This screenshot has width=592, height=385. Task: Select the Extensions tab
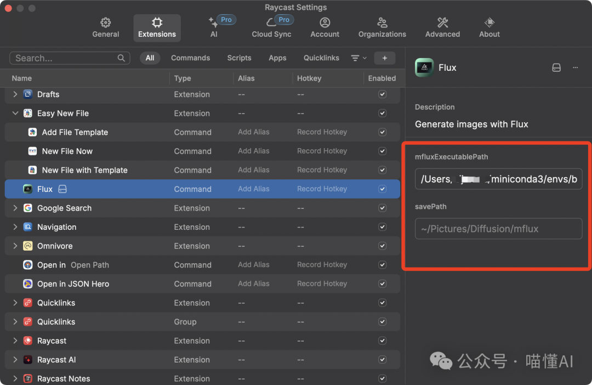coord(157,27)
